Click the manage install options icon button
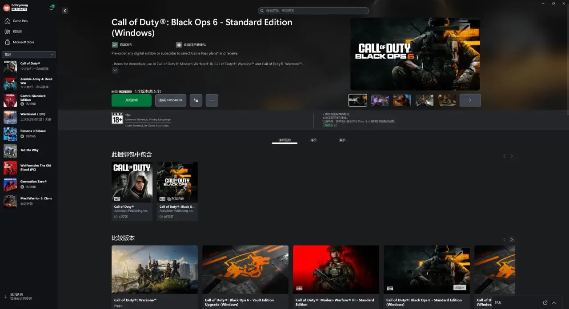 tap(196, 100)
